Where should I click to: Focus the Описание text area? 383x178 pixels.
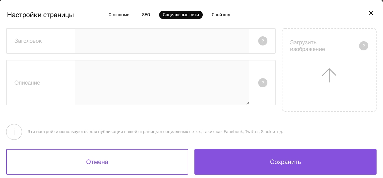tap(162, 83)
